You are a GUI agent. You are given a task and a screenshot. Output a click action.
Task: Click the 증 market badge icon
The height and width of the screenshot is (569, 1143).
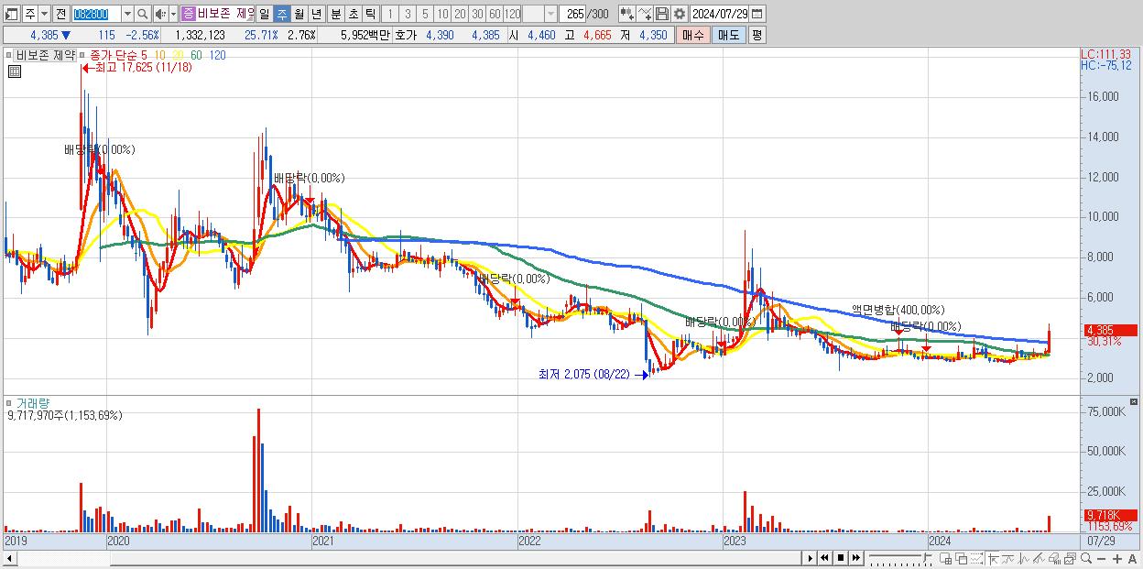coord(188,14)
